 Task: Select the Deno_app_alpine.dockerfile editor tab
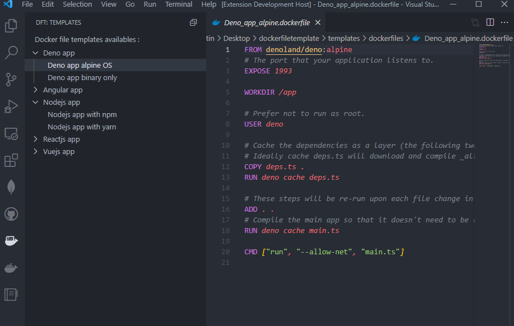tap(266, 22)
